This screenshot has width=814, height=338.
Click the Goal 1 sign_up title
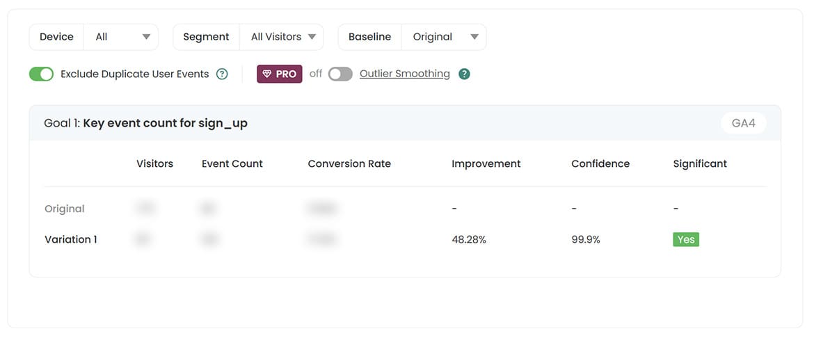pyautogui.click(x=145, y=124)
